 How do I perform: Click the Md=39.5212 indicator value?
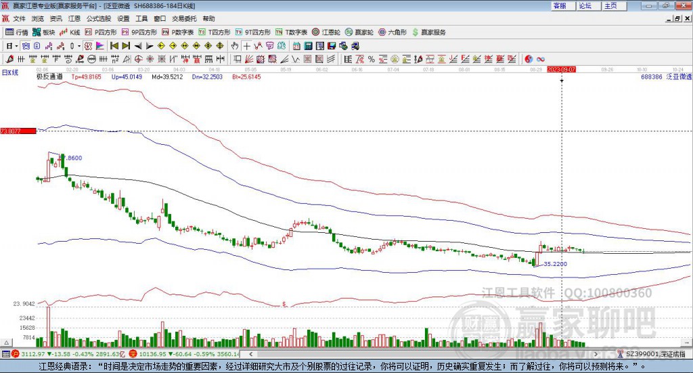[x=167, y=76]
